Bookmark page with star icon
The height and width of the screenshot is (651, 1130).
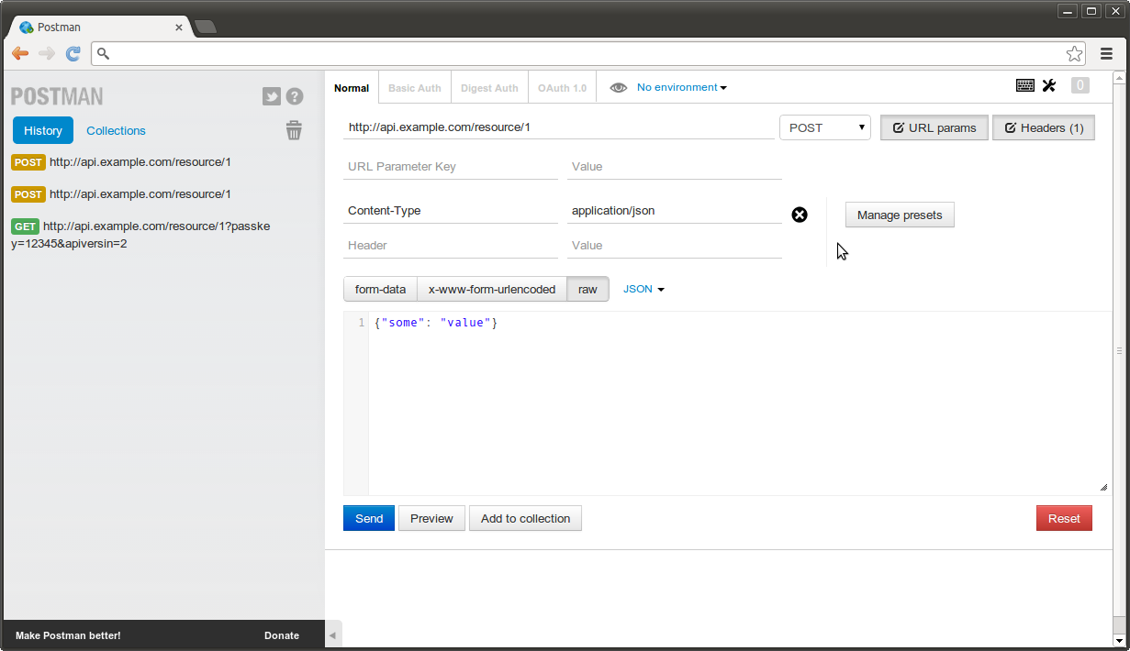(x=1073, y=53)
